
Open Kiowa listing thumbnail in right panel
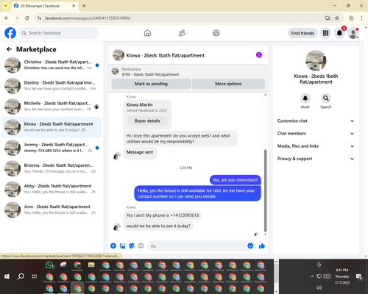pyautogui.click(x=316, y=60)
